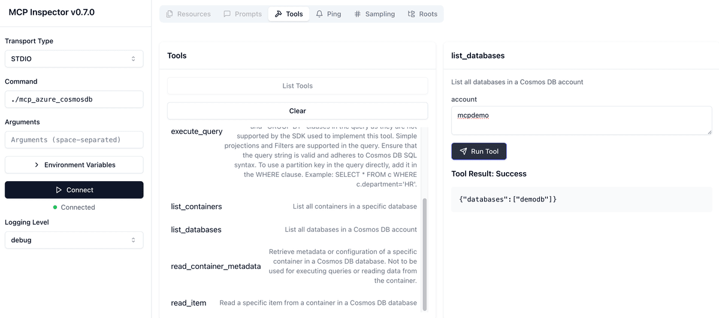Image resolution: width=719 pixels, height=318 pixels.
Task: Click the Transport Type label
Action: click(x=29, y=41)
